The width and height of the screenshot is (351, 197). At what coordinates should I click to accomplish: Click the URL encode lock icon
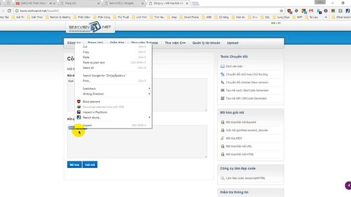pos(222,146)
